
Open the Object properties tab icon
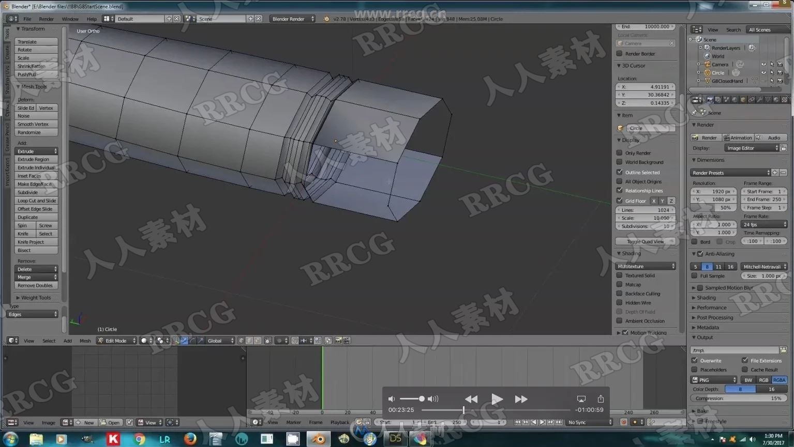pyautogui.click(x=743, y=100)
